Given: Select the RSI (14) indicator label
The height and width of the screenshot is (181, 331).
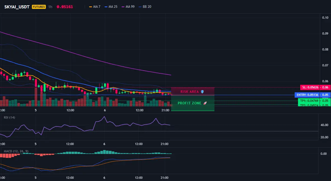Looking at the screenshot, I should [x=10, y=117].
